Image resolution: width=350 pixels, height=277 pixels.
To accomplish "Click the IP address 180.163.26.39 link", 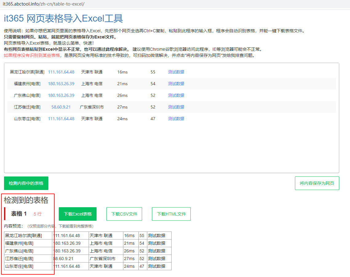I will pos(61,83).
